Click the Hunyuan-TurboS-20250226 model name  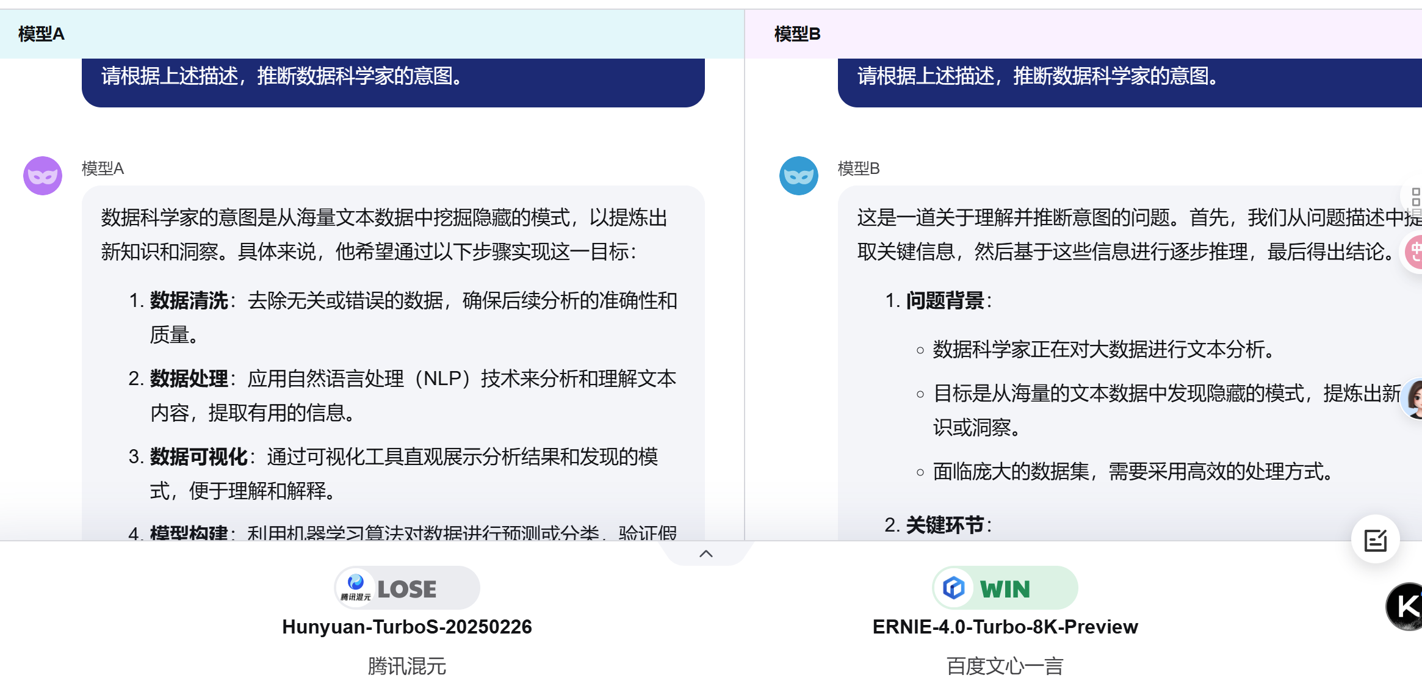(407, 627)
